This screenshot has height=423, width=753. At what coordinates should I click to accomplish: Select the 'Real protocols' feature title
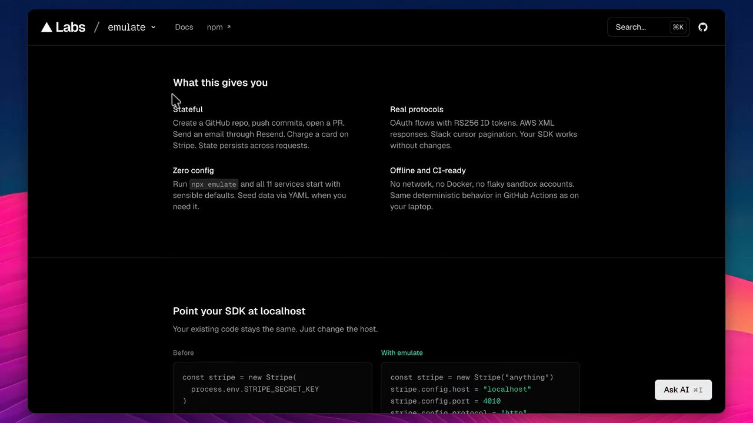tap(417, 109)
